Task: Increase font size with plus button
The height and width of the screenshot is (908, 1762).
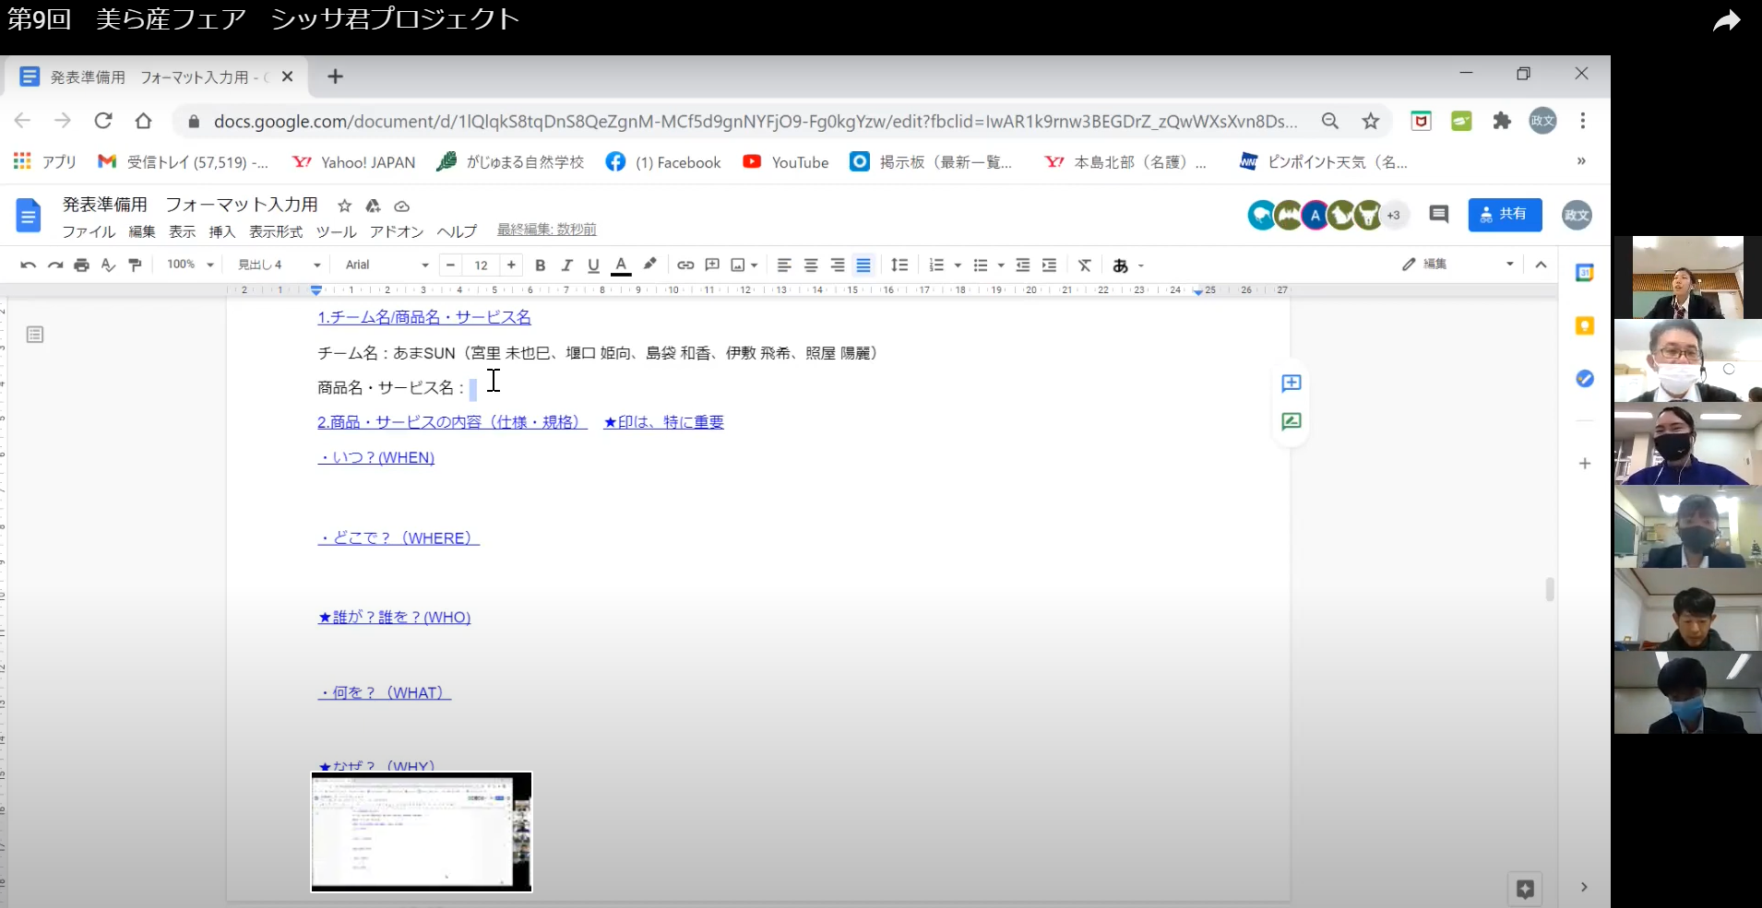Action: click(511, 265)
